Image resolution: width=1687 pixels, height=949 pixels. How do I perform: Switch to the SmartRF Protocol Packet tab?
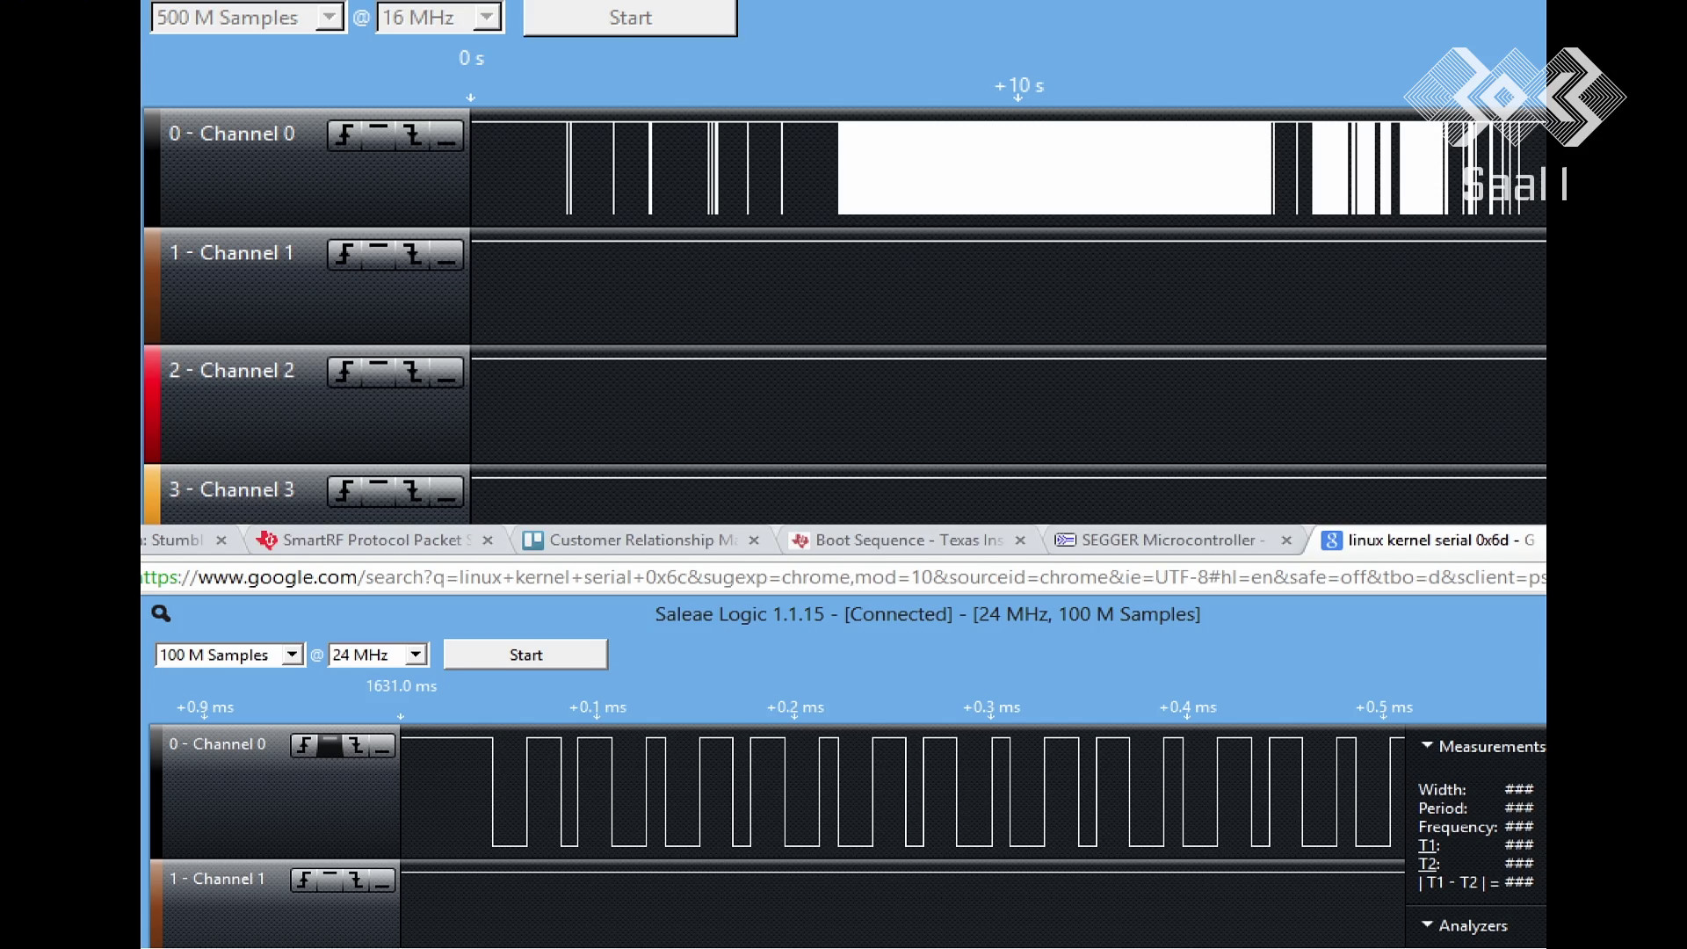click(377, 540)
